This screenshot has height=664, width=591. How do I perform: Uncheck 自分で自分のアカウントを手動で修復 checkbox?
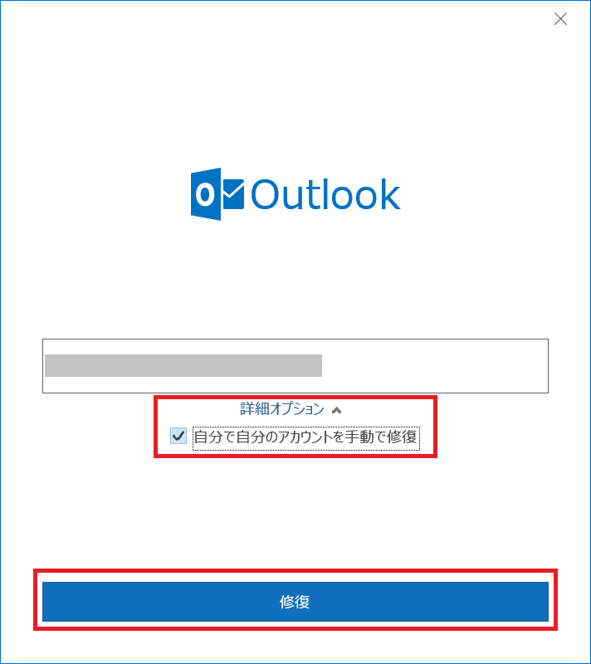pyautogui.click(x=178, y=436)
